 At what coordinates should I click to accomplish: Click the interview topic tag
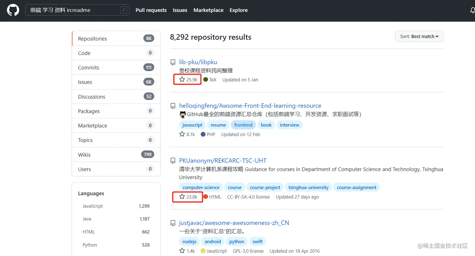(x=289, y=125)
